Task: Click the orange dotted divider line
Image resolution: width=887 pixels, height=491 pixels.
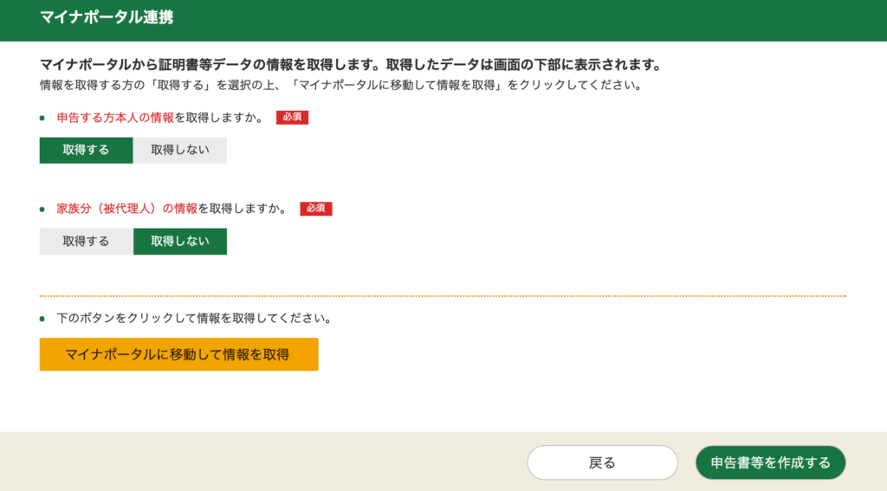Action: (x=442, y=296)
